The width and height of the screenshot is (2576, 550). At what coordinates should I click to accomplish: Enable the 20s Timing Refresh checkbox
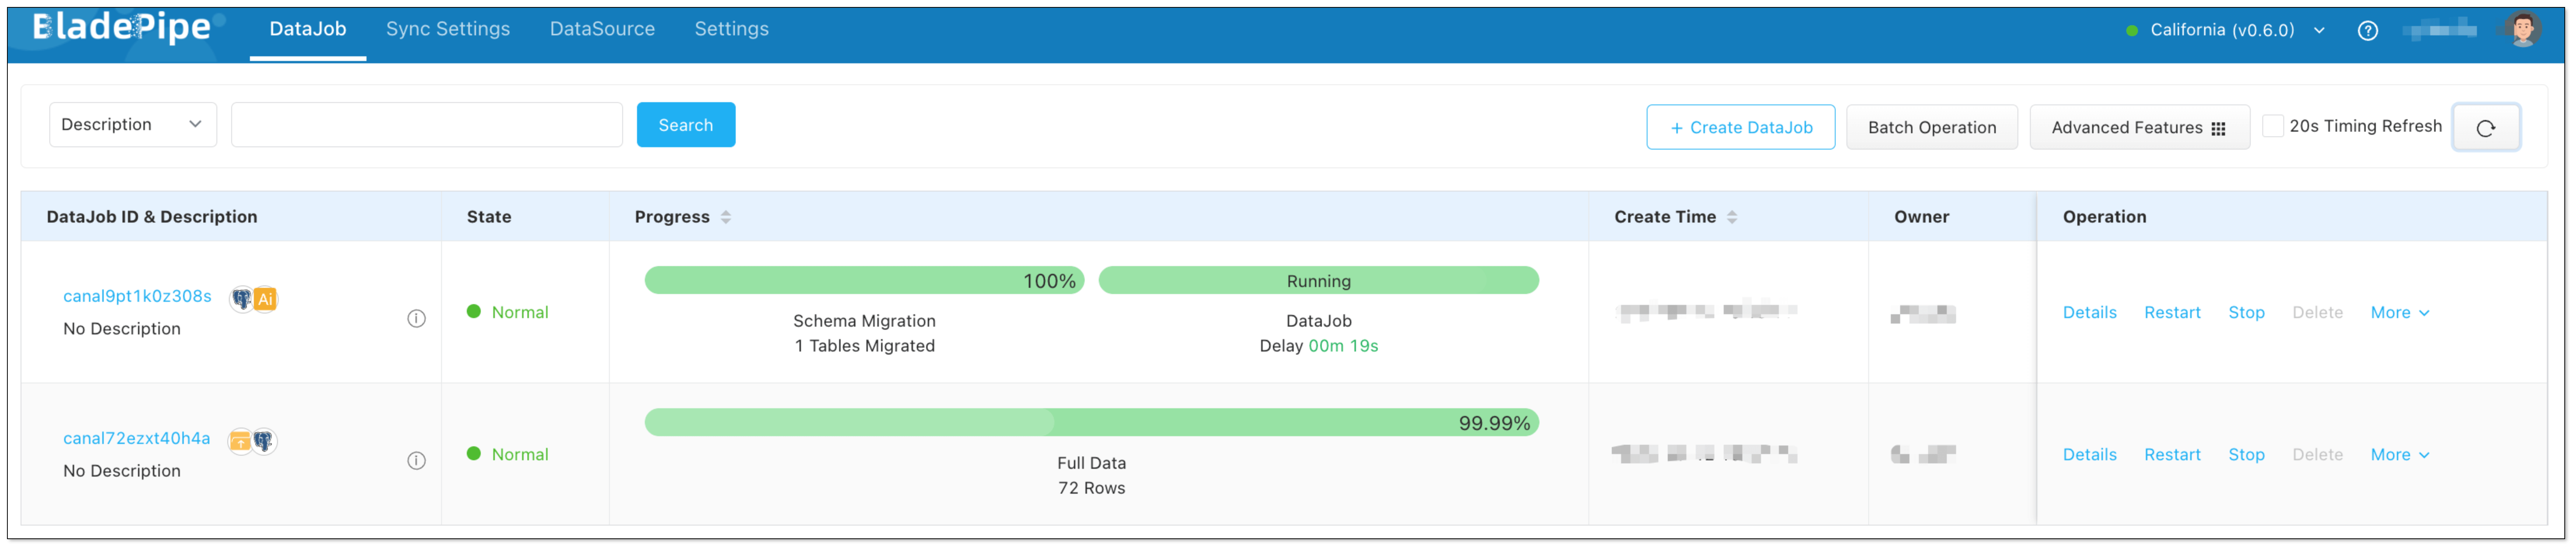(2272, 126)
